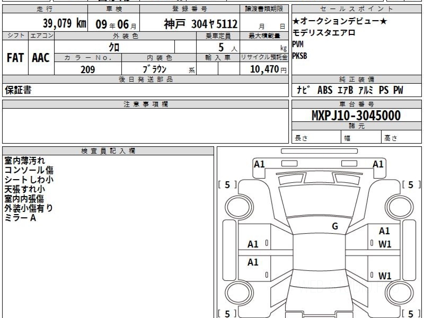Click the モデリスタエアロ sales point line

(324, 33)
